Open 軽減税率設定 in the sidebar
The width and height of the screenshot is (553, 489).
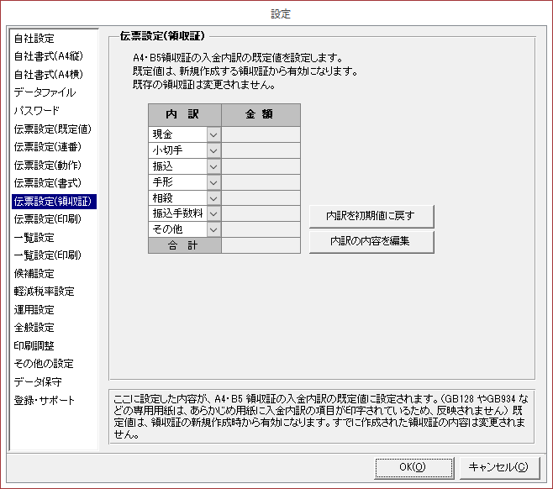[x=44, y=292]
